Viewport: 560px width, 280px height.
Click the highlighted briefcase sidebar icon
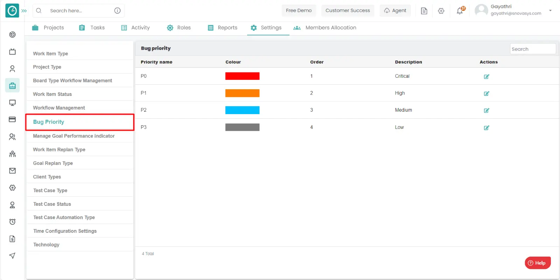tap(12, 85)
